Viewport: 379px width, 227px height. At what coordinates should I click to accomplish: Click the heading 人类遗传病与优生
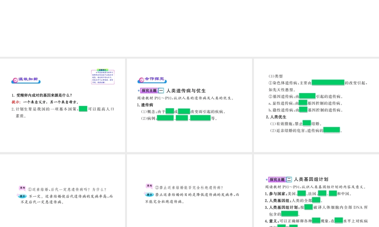(x=186, y=91)
